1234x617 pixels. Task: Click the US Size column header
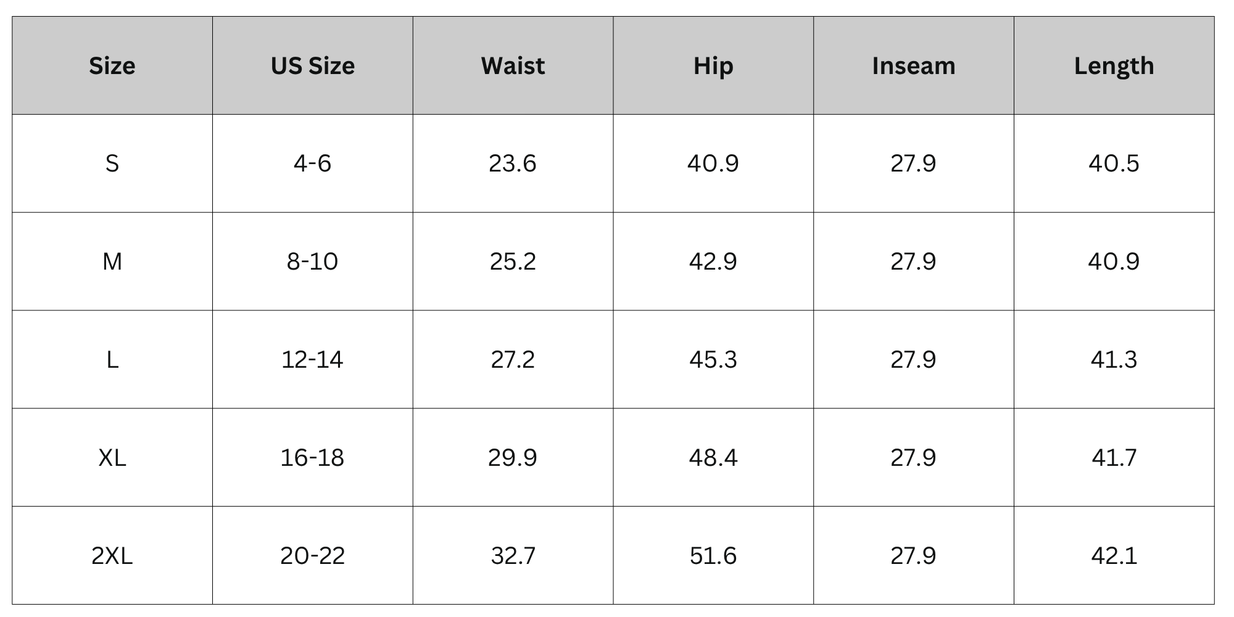312,66
